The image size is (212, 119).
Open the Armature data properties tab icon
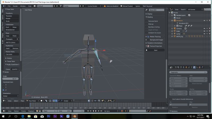[x=192, y=67]
